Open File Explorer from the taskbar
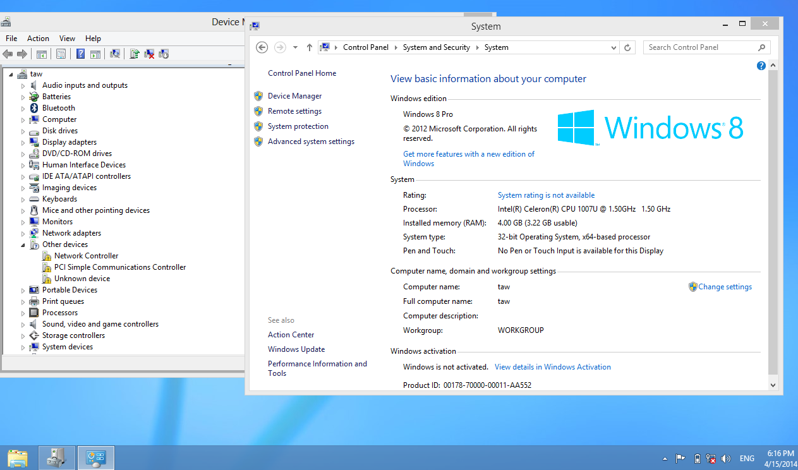The height and width of the screenshot is (470, 798). [18, 458]
